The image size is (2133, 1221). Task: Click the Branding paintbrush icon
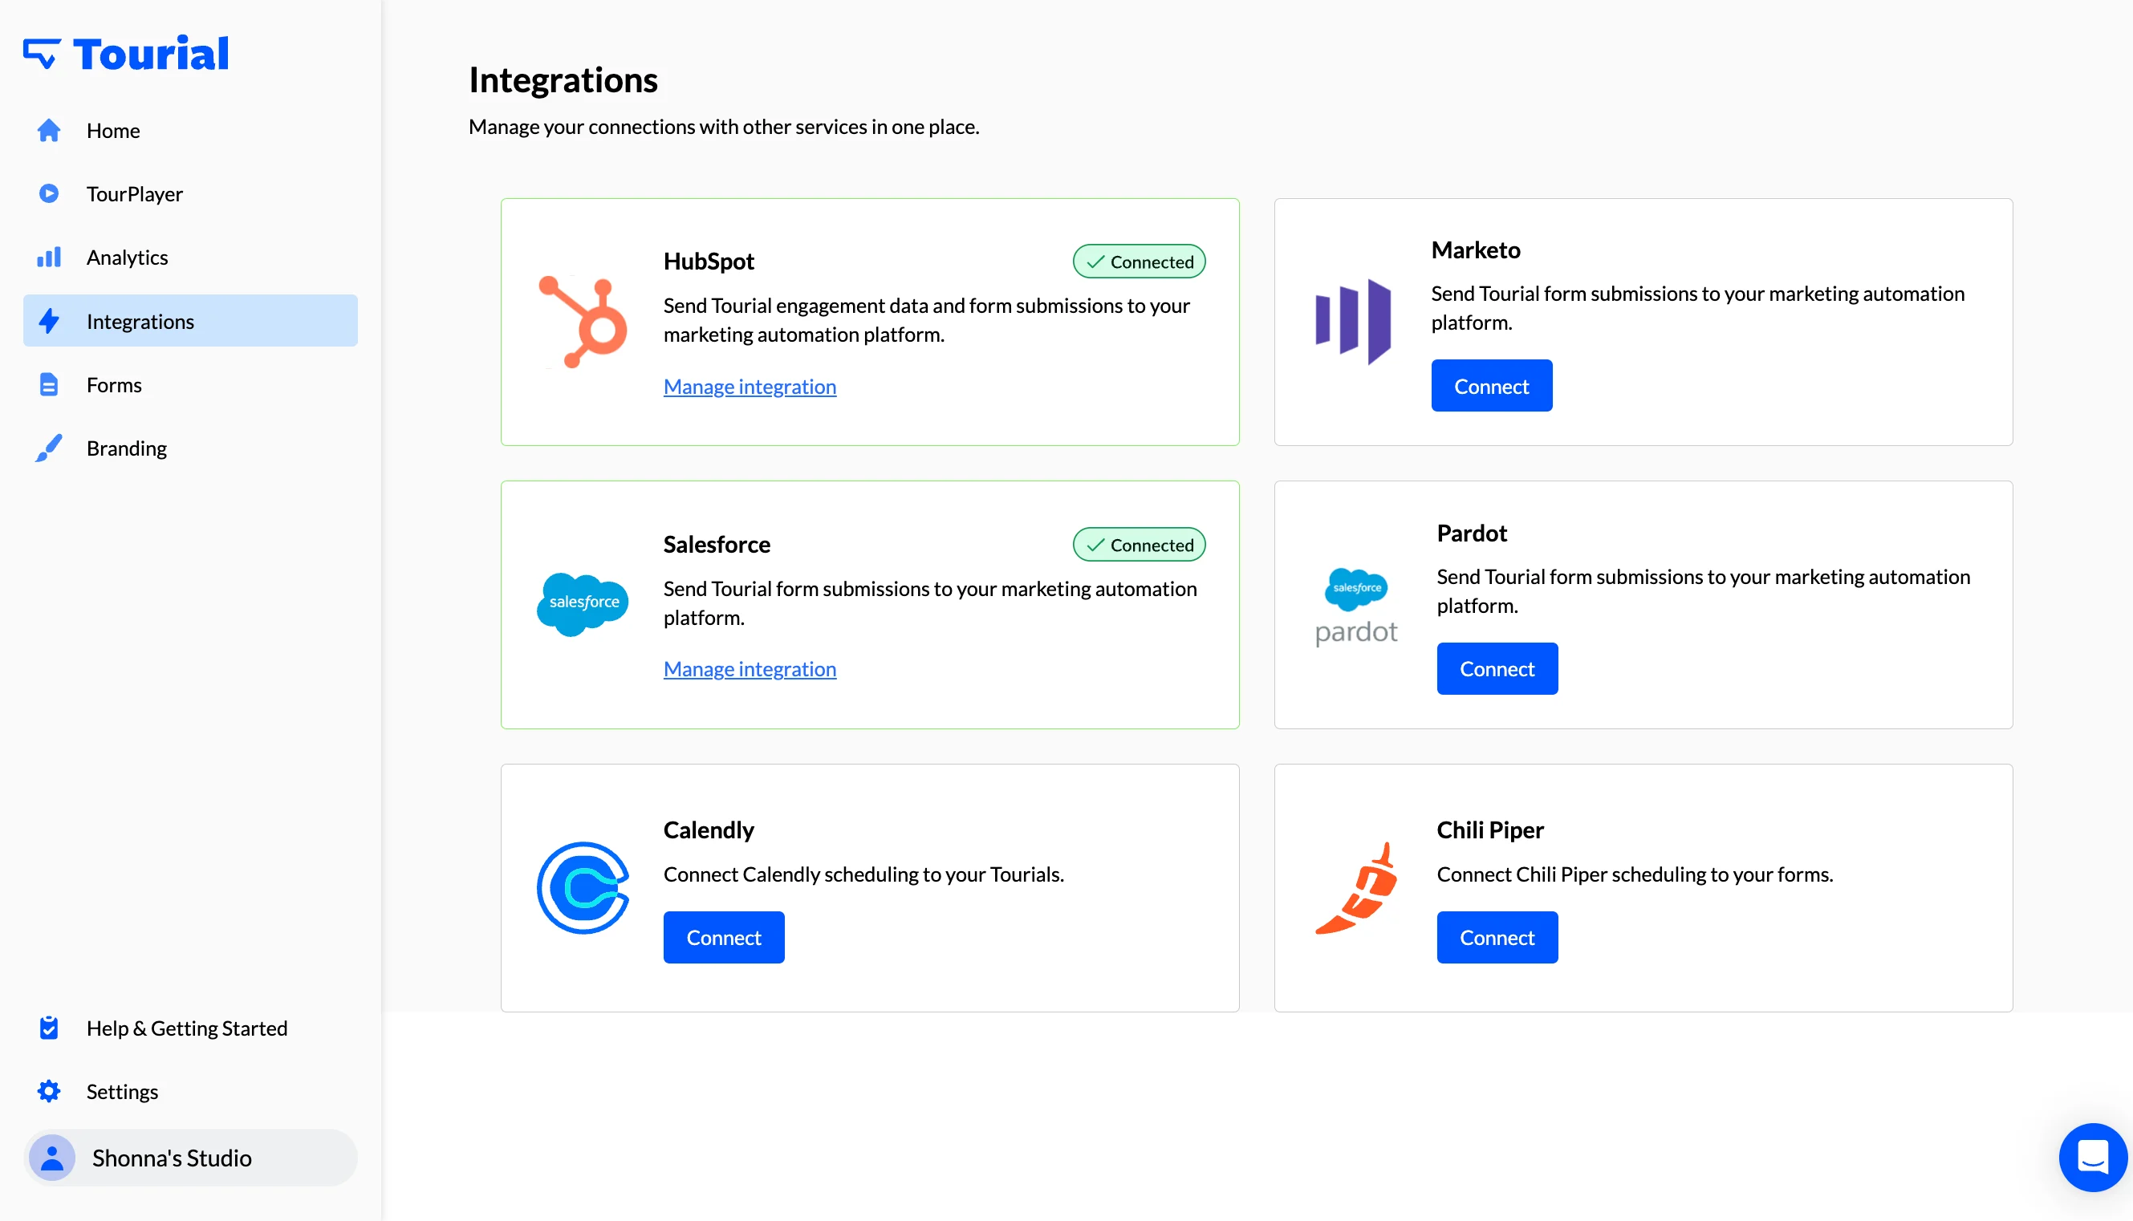point(49,448)
